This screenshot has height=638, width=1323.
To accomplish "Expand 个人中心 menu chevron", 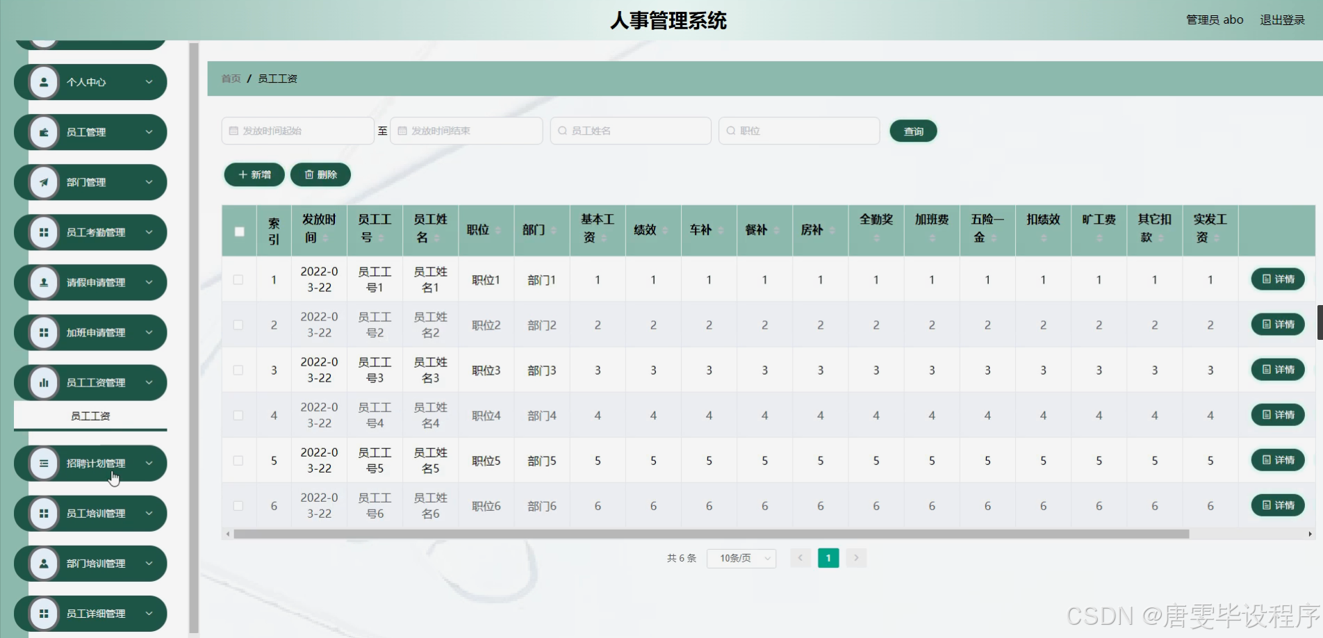I will coord(149,82).
